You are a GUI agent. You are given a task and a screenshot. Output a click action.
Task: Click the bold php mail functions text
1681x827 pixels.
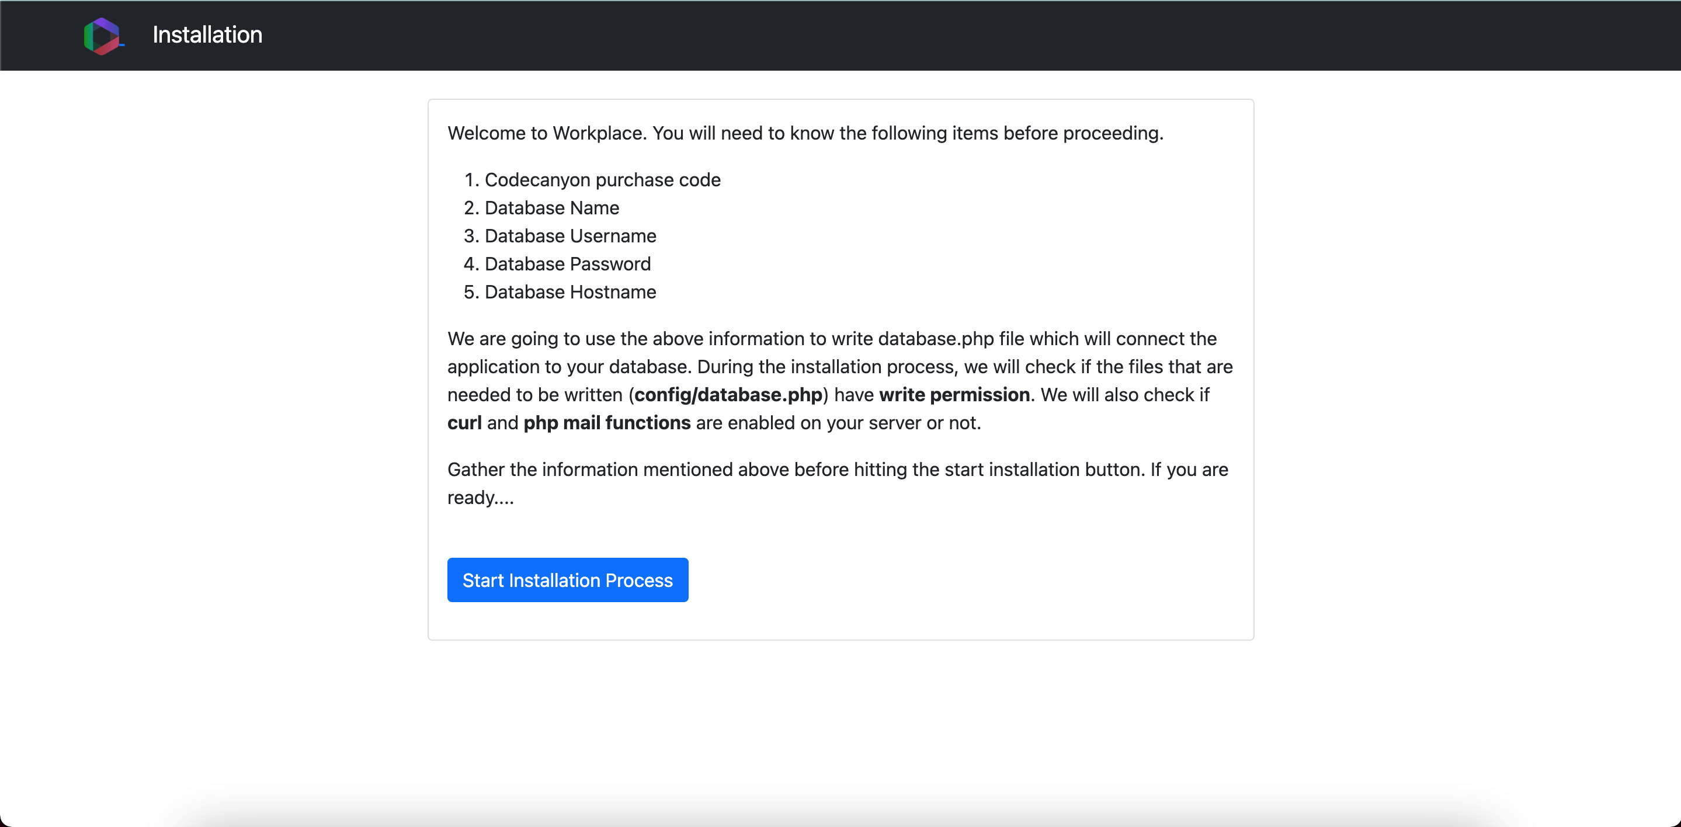pyautogui.click(x=606, y=423)
